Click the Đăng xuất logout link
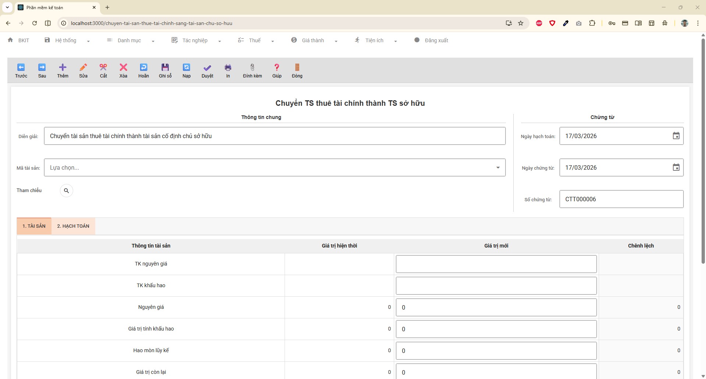 (x=436, y=40)
